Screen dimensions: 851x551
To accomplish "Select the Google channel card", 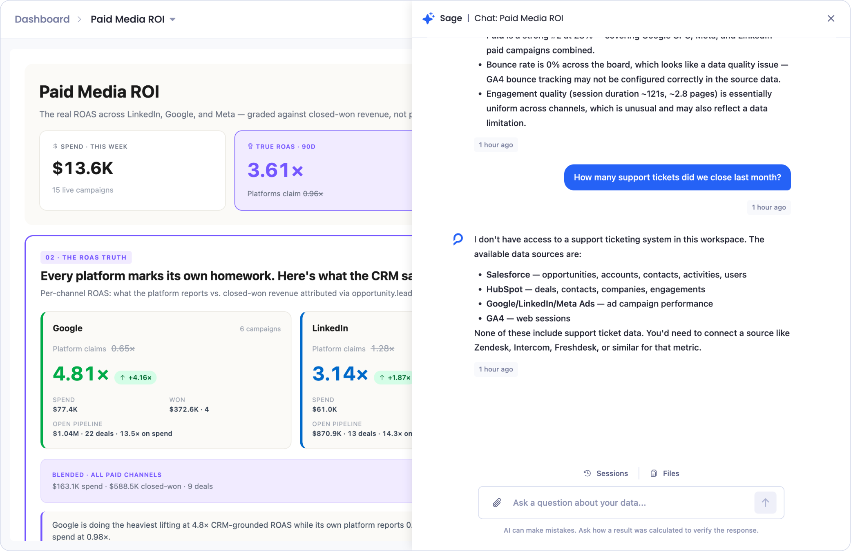I will 166,380.
